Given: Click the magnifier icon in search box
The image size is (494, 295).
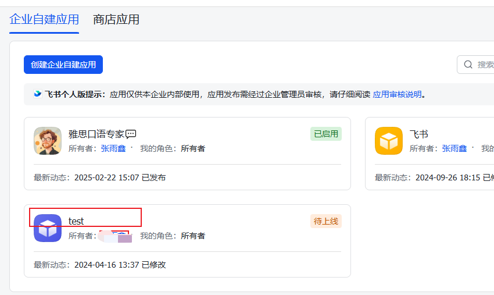Looking at the screenshot, I should point(468,65).
